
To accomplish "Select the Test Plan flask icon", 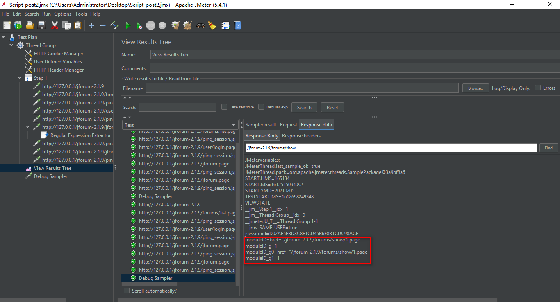I will coord(12,37).
